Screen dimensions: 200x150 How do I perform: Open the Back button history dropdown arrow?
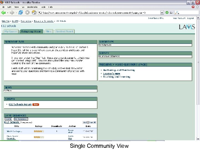point(8,13)
